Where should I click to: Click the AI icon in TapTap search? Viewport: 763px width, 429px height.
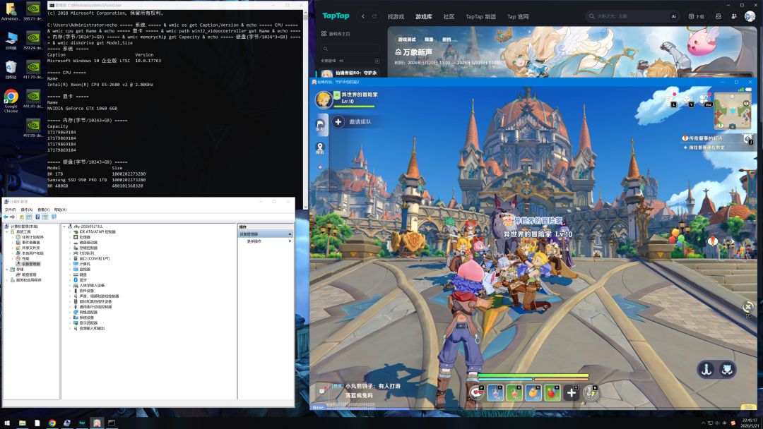(674, 16)
